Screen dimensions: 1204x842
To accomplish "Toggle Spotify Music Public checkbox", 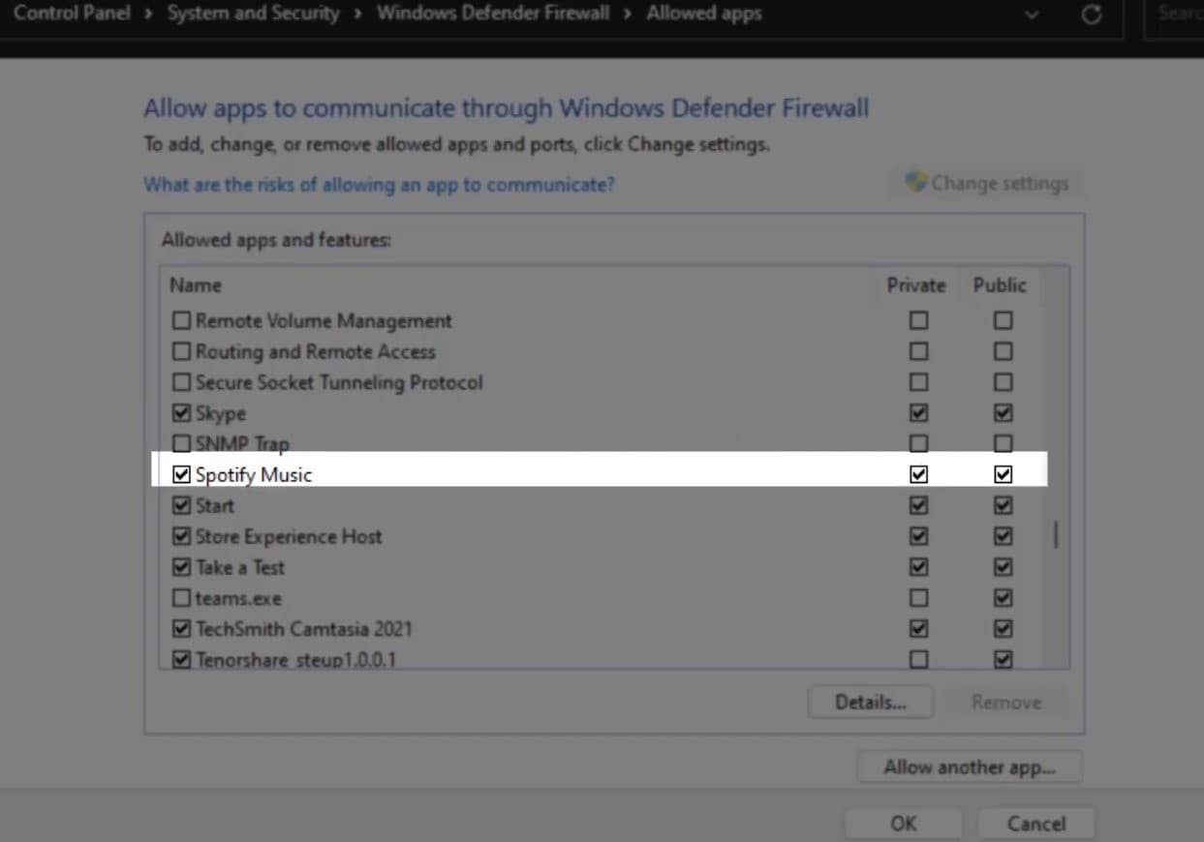I will [x=1003, y=475].
